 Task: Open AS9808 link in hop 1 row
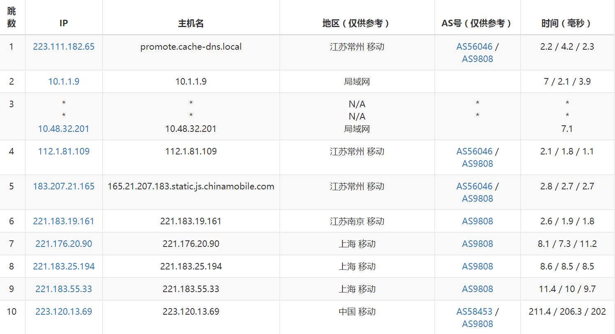coord(477,59)
